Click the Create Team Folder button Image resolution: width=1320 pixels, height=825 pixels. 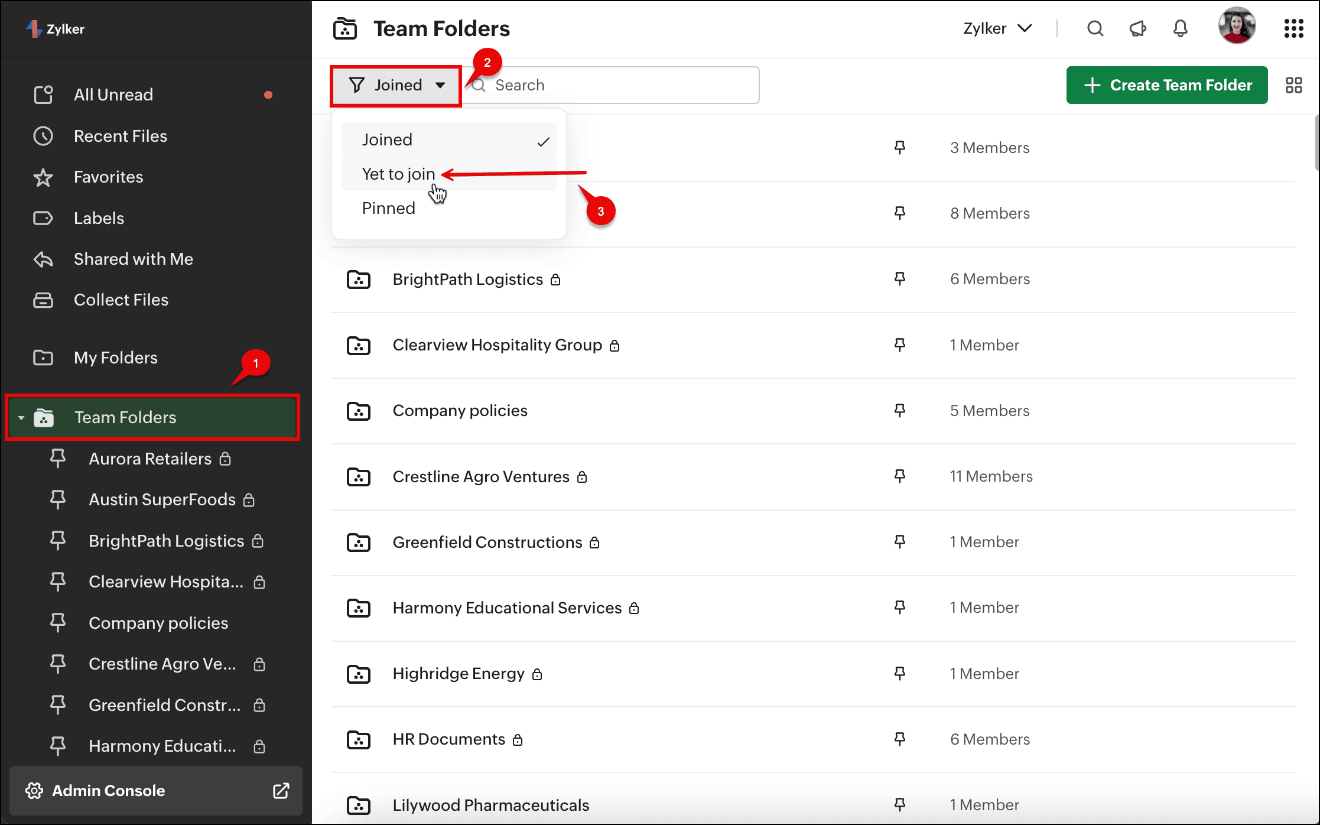coord(1166,85)
